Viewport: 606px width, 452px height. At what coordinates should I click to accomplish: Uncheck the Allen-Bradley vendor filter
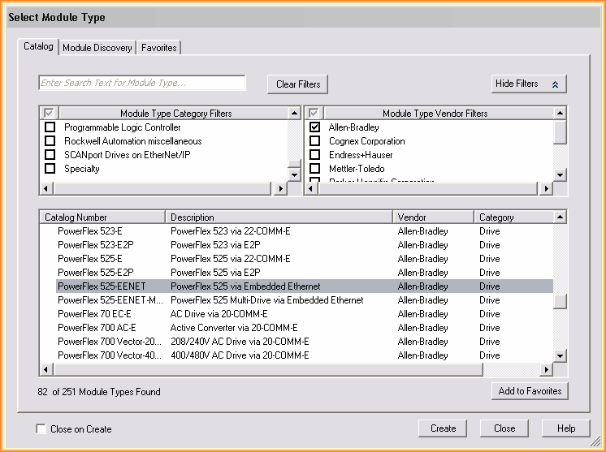point(314,127)
